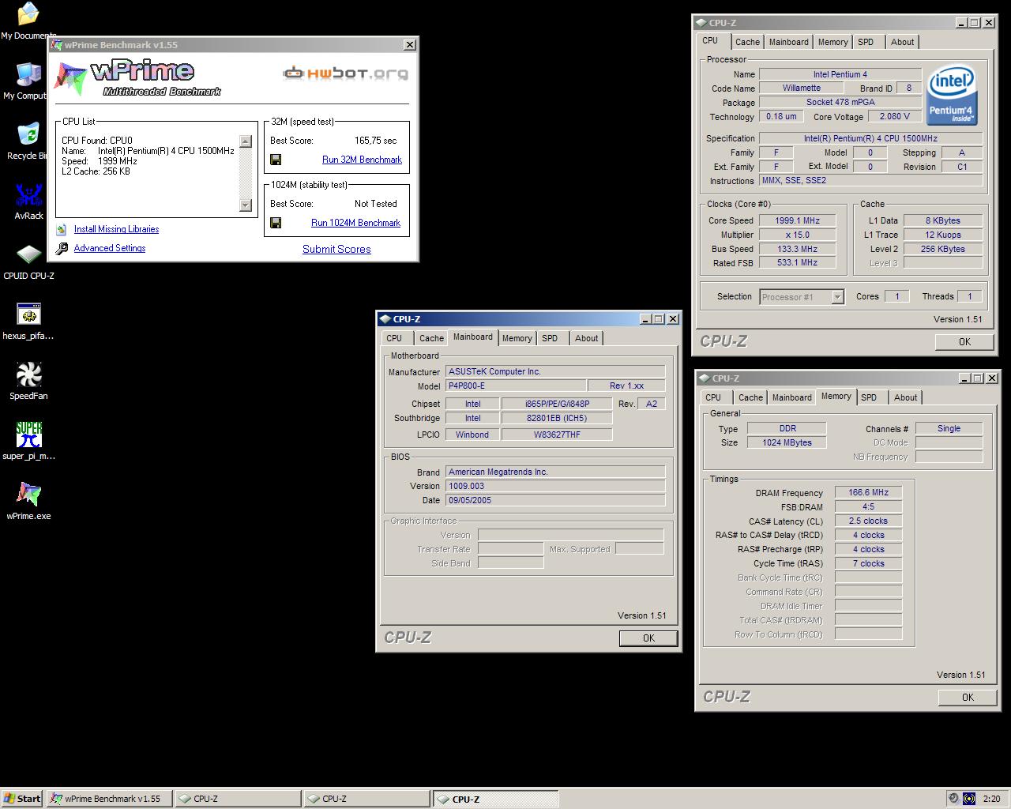Click save icon beside 32M benchmark
This screenshot has height=809, width=1011.
pos(276,160)
